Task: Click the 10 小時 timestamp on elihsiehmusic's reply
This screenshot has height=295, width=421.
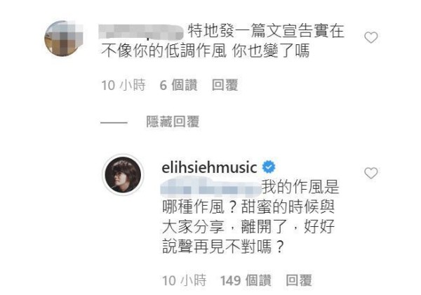Action: click(x=184, y=280)
